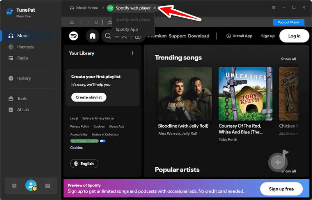
Task: Open the first Cookies footer link
Action: point(99,126)
